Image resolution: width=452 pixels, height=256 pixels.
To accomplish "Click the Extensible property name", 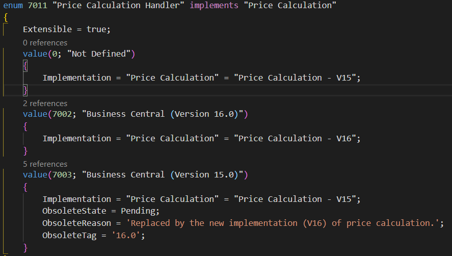I will click(50, 29).
